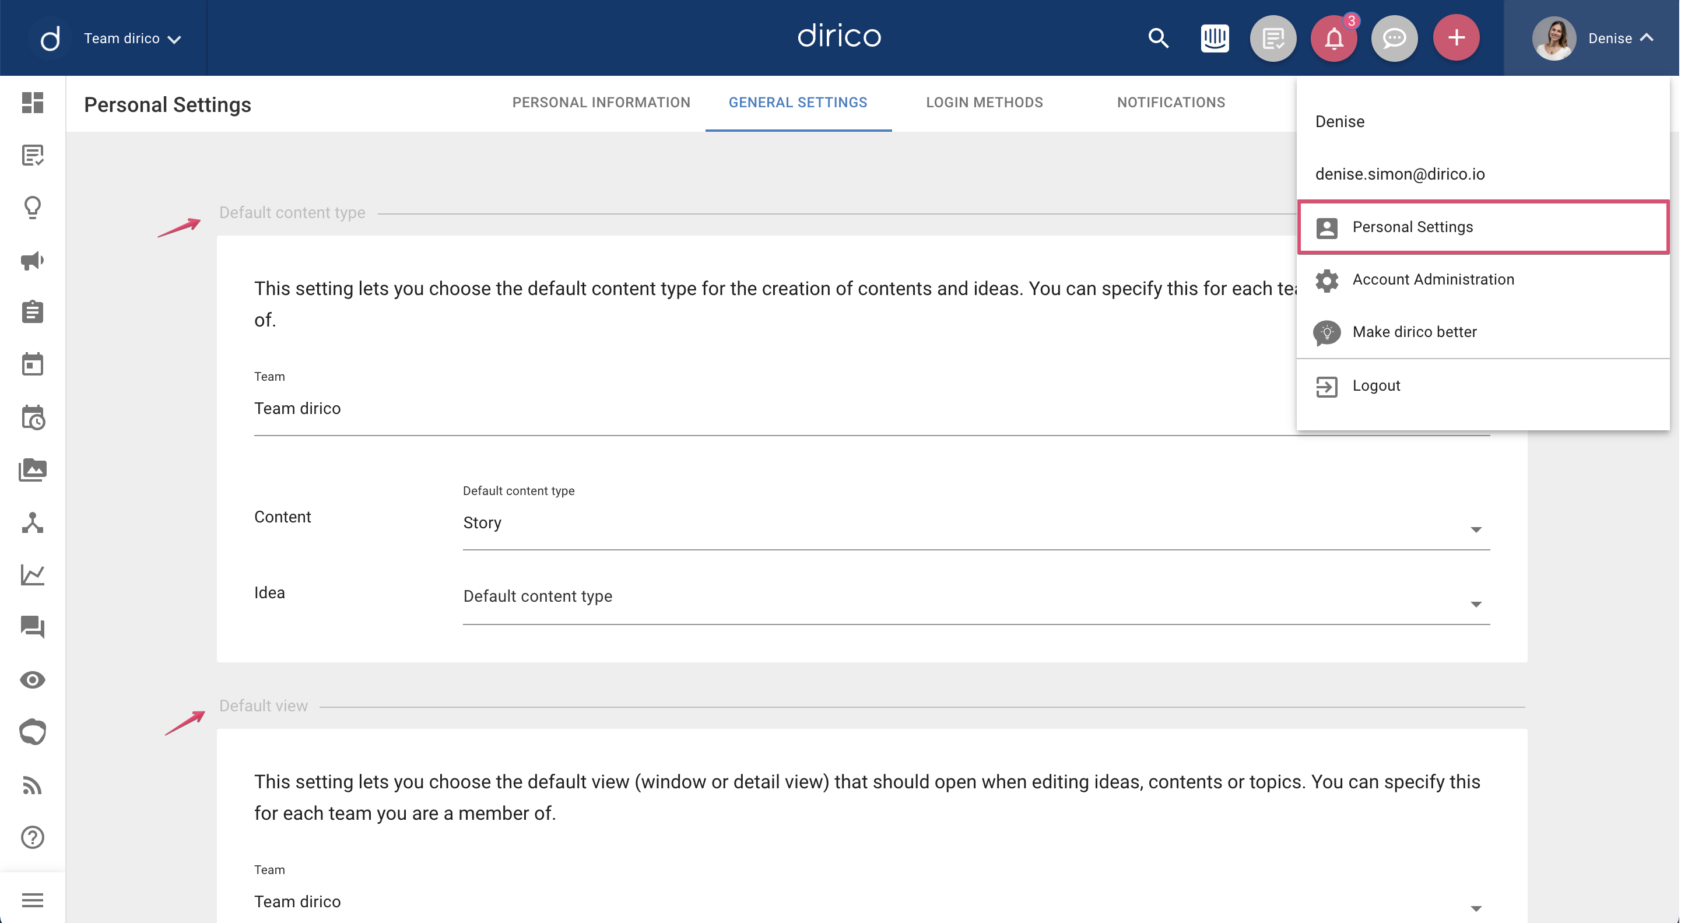Open the speech bubble sidebar icon
This screenshot has height=923, width=1681.
tap(33, 732)
